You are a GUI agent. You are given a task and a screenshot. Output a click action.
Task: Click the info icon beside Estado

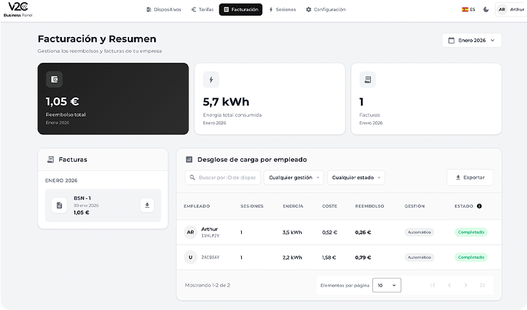[479, 206]
